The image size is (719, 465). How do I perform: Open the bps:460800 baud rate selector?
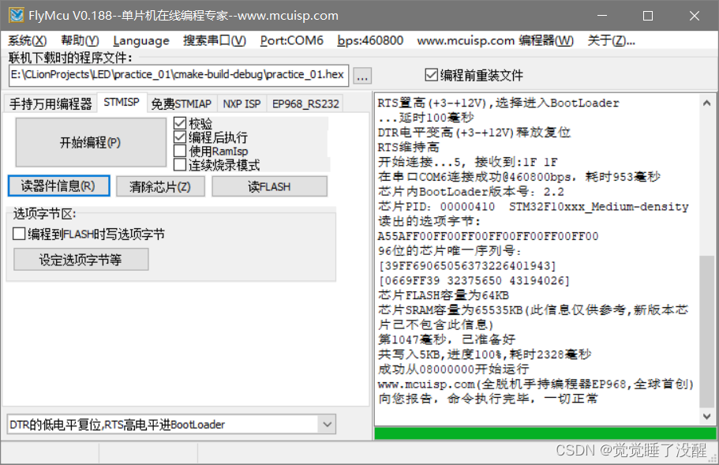[x=370, y=41]
